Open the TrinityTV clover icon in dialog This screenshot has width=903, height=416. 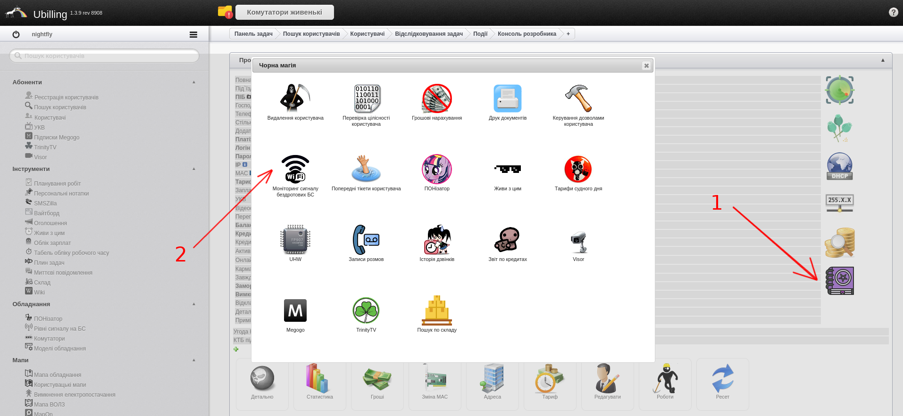(366, 310)
